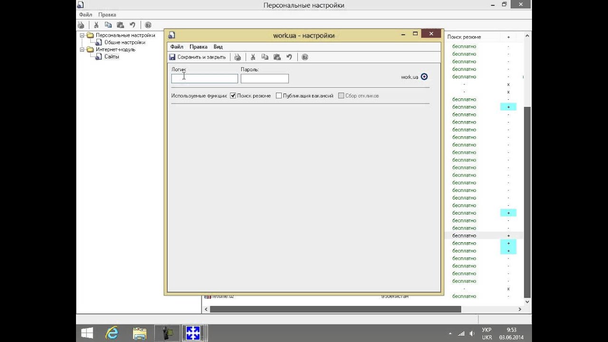Focus the Логин input field
608x342 pixels.
[x=205, y=78]
